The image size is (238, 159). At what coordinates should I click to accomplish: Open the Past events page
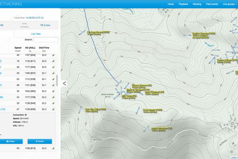tap(212, 4)
